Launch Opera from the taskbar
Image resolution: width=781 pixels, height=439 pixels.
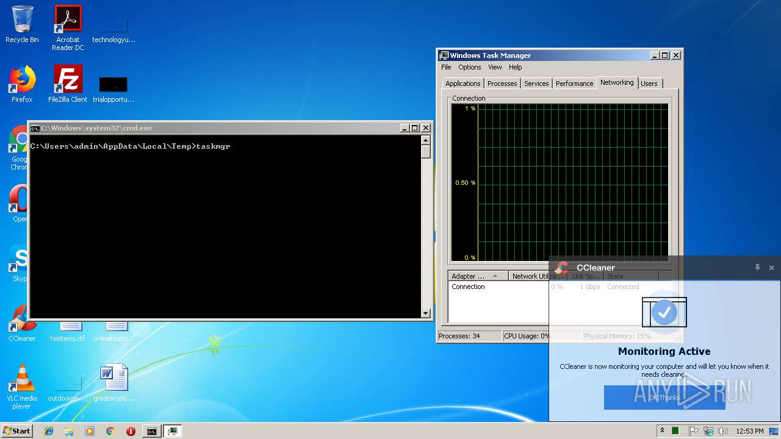click(131, 431)
